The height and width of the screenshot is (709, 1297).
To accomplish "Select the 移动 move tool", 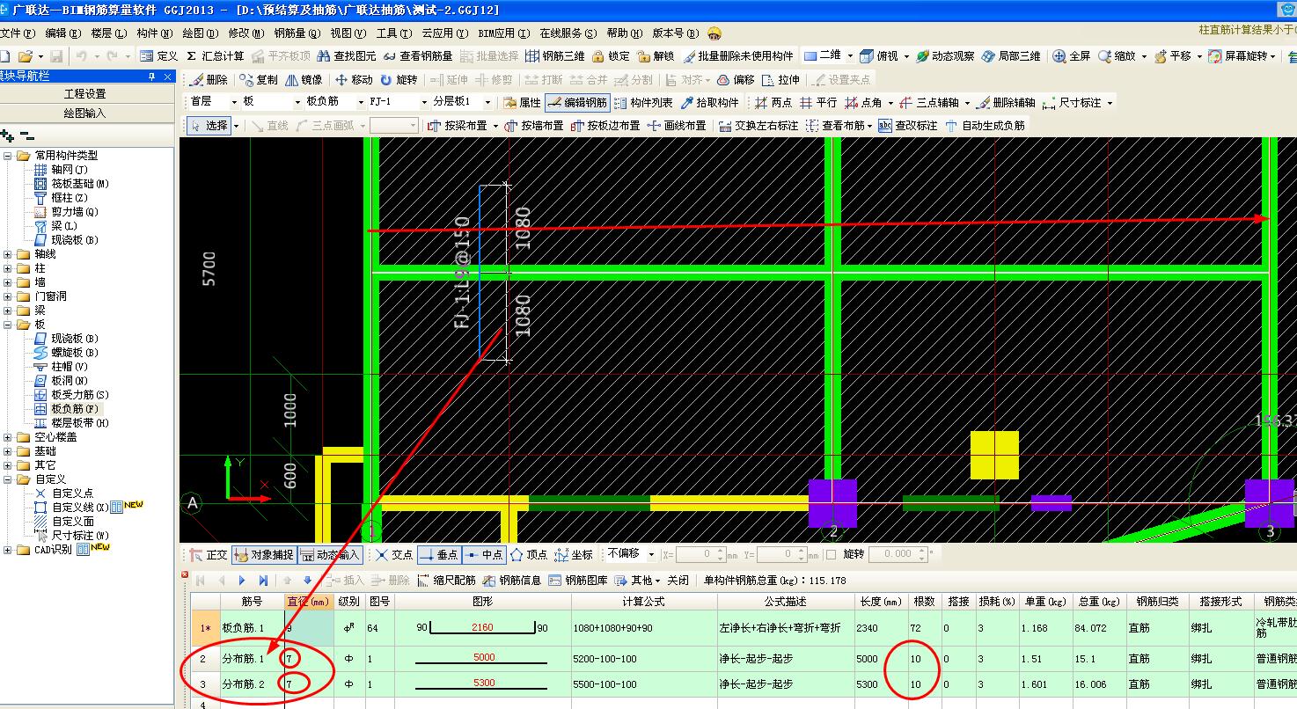I will [354, 79].
